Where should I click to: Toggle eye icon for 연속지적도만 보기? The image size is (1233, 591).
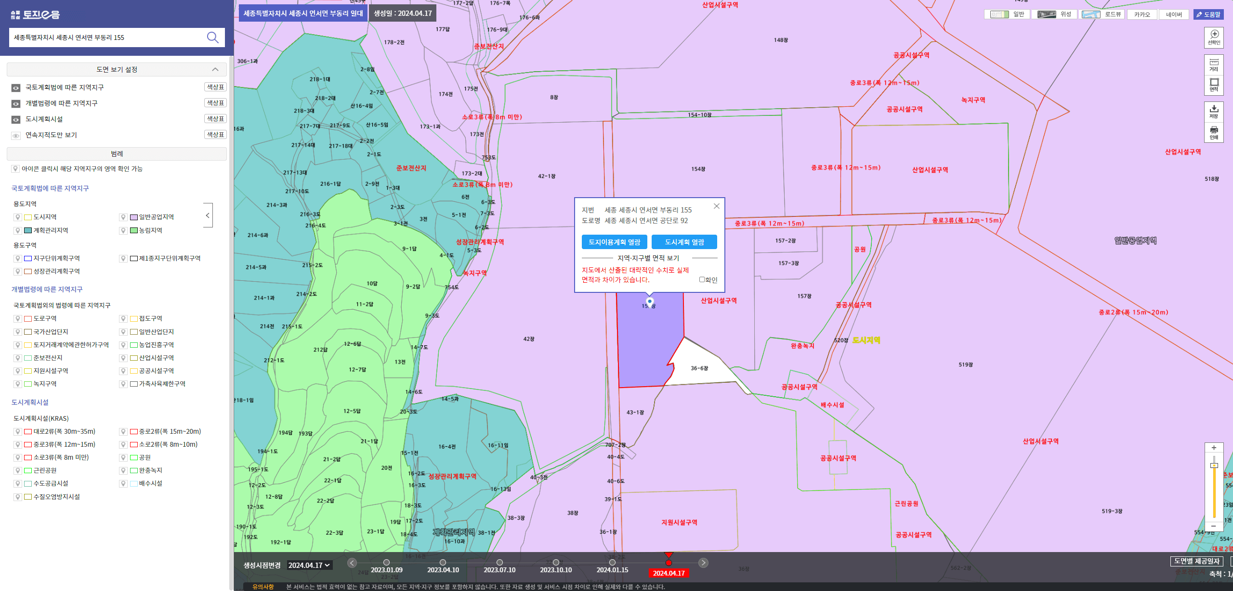(x=16, y=135)
